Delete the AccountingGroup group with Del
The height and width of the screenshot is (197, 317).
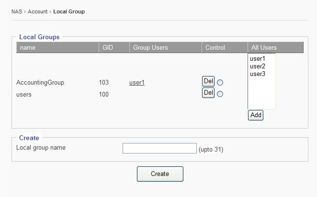(208, 81)
